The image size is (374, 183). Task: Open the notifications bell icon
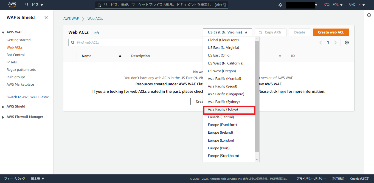coord(280,5)
